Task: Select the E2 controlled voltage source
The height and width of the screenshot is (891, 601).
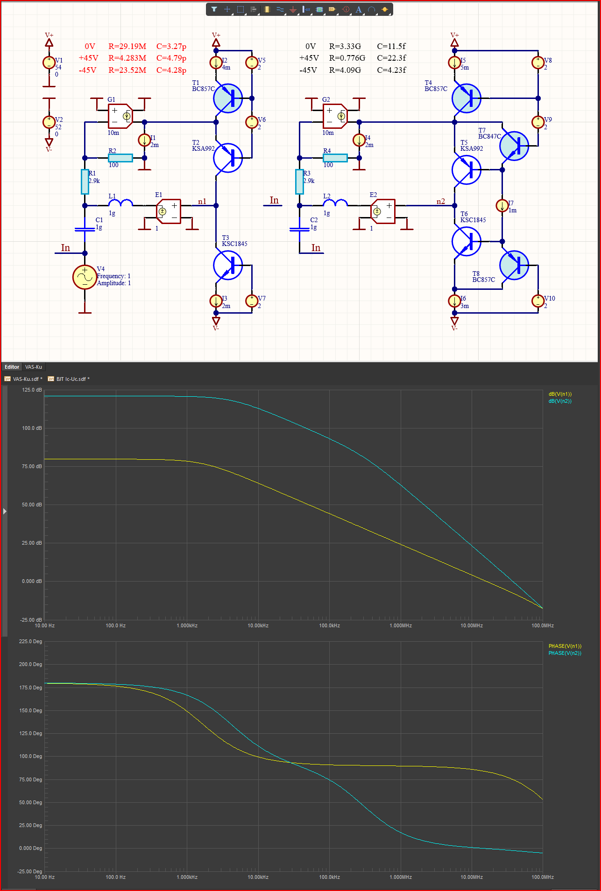Action: (383, 211)
